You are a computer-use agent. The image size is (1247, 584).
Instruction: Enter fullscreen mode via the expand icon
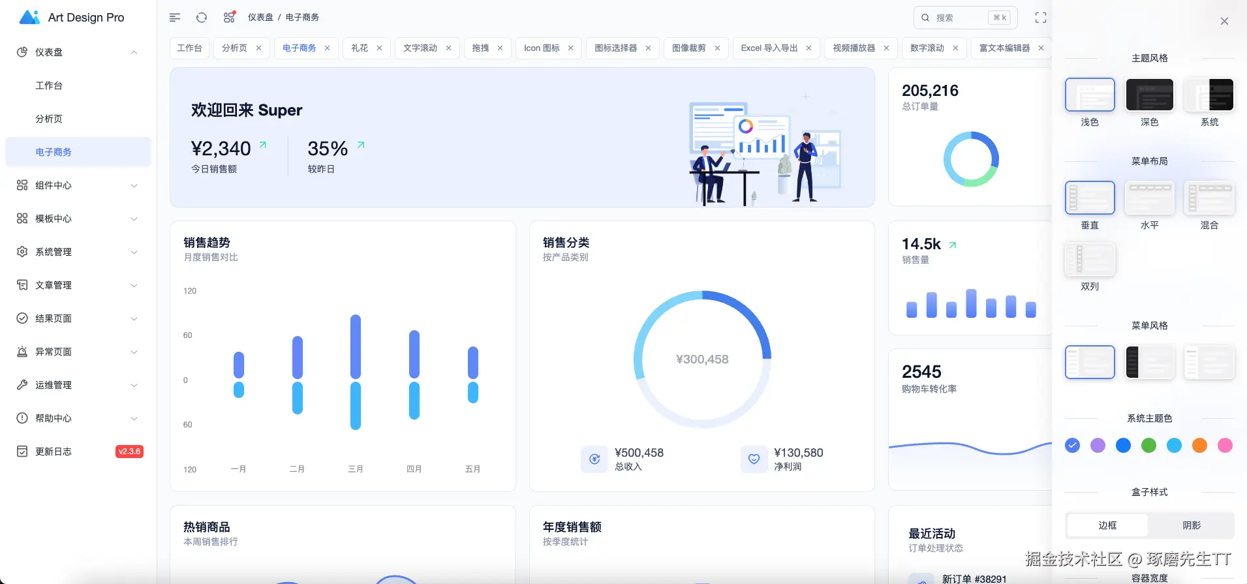[x=1041, y=18]
